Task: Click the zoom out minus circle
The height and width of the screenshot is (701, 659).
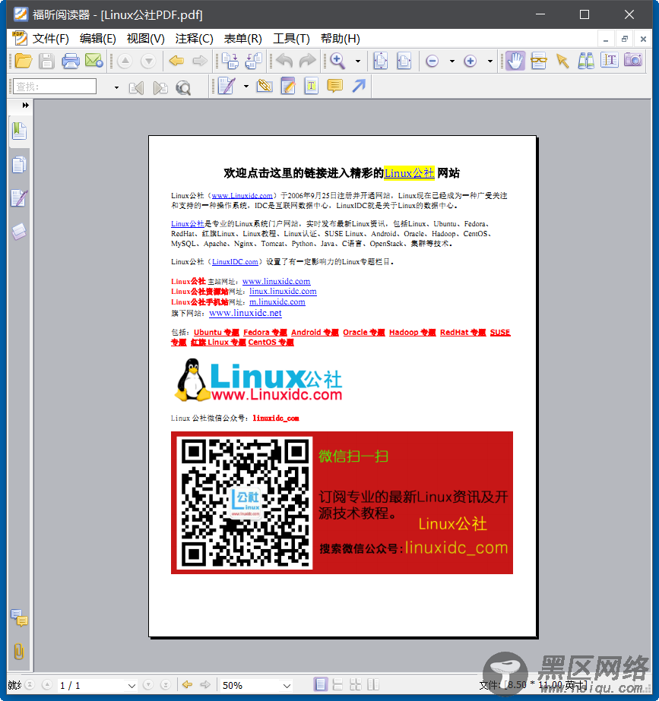Action: click(432, 61)
